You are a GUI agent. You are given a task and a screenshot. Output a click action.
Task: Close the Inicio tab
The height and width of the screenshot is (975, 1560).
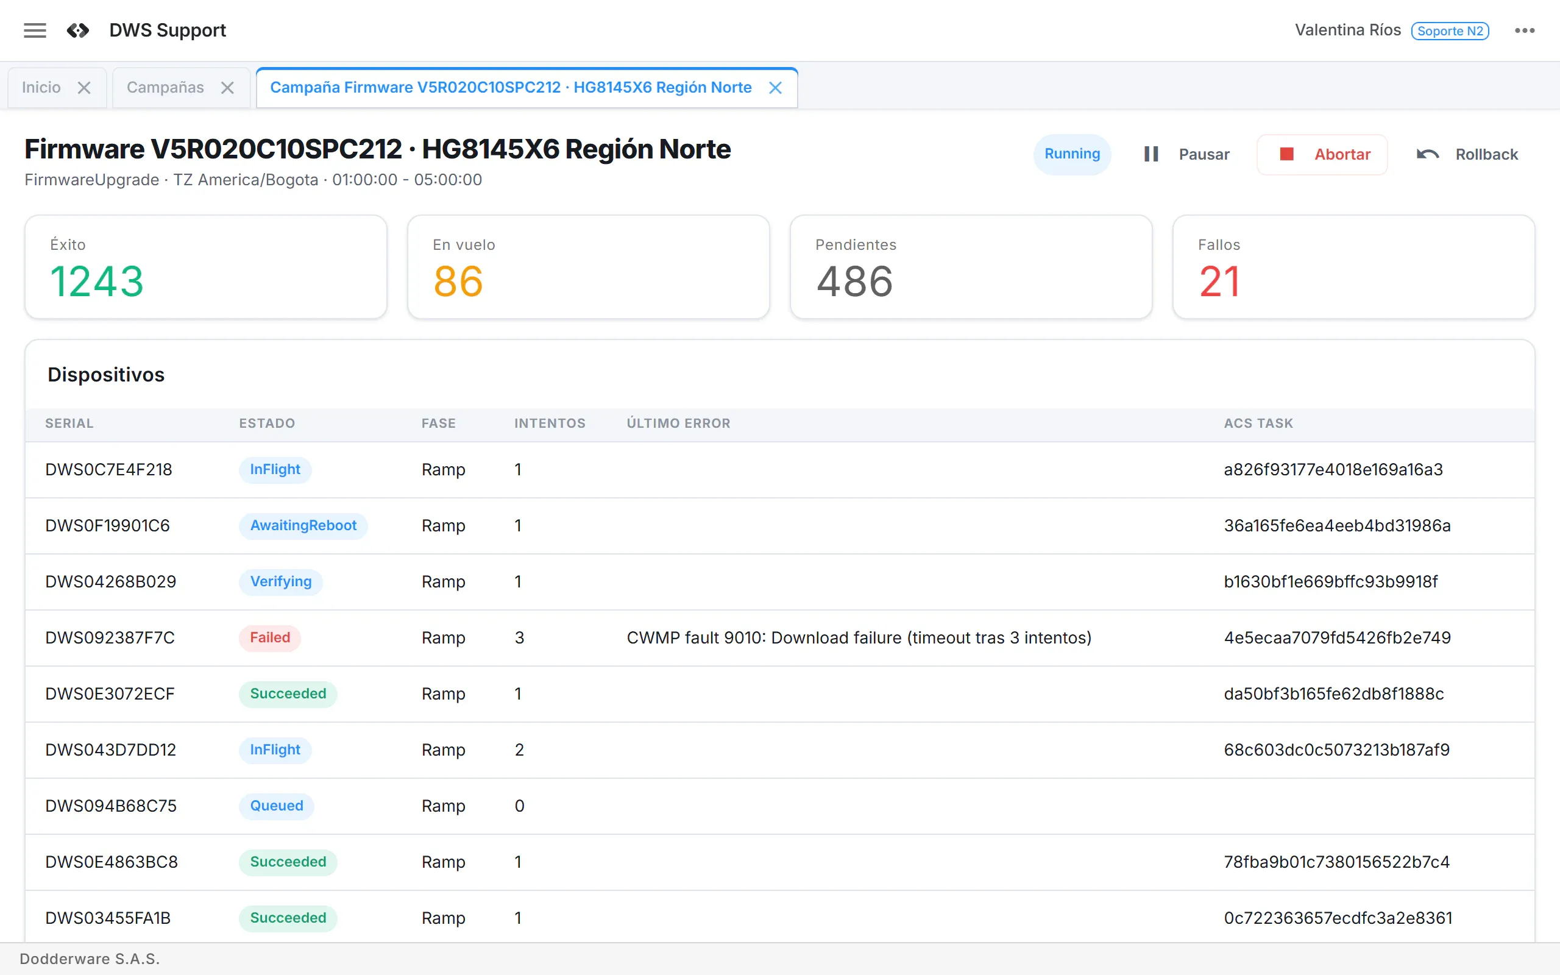pos(84,88)
